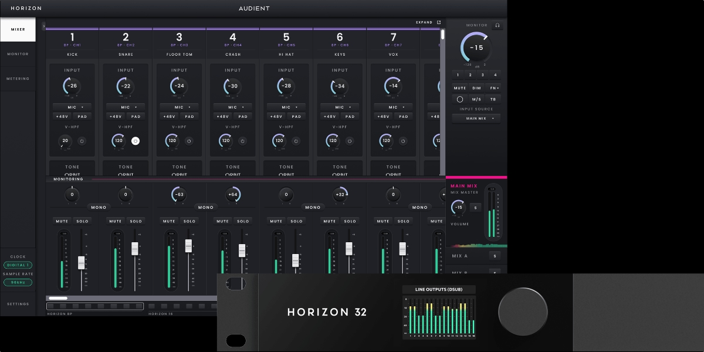Click the horizontal scrollbar thumb below faders
Viewport: 704px width, 352px height.
pos(57,298)
